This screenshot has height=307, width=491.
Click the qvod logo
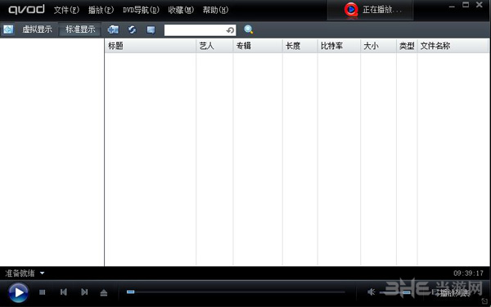click(x=26, y=9)
